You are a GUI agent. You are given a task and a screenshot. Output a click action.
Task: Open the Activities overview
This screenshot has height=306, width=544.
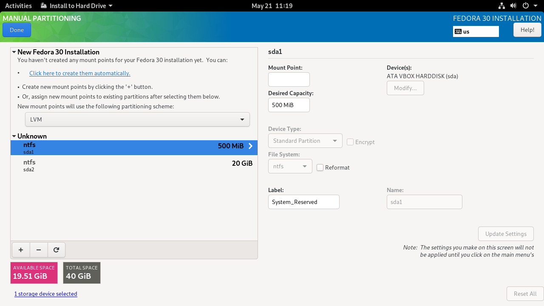[x=18, y=6]
